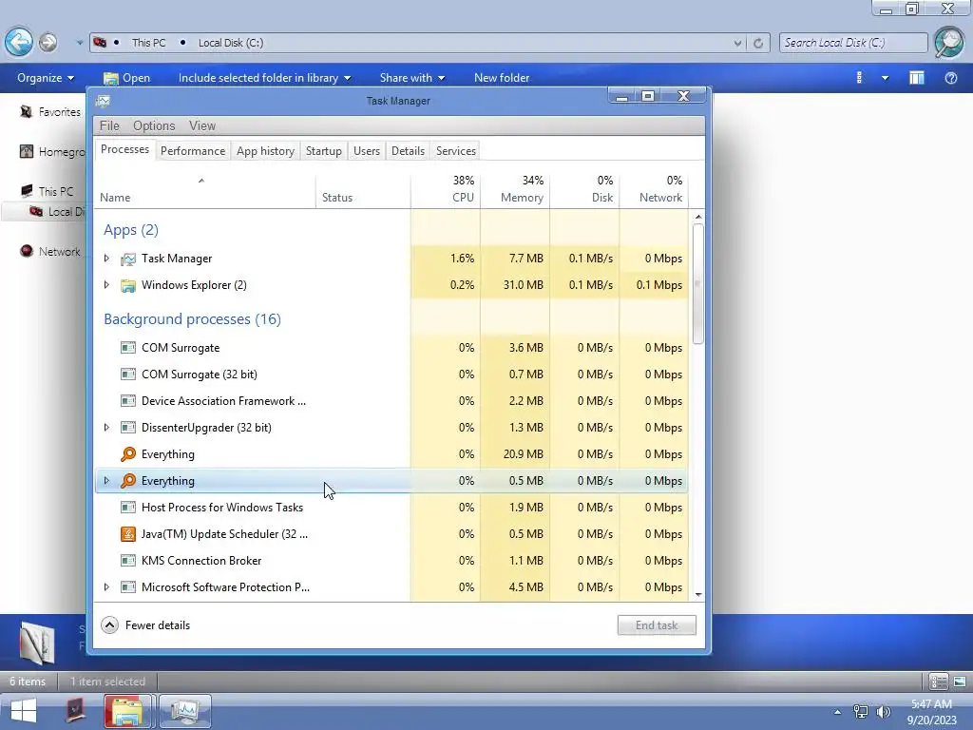This screenshot has width=973, height=730.
Task: Open the Share with dropdown
Action: tap(412, 78)
